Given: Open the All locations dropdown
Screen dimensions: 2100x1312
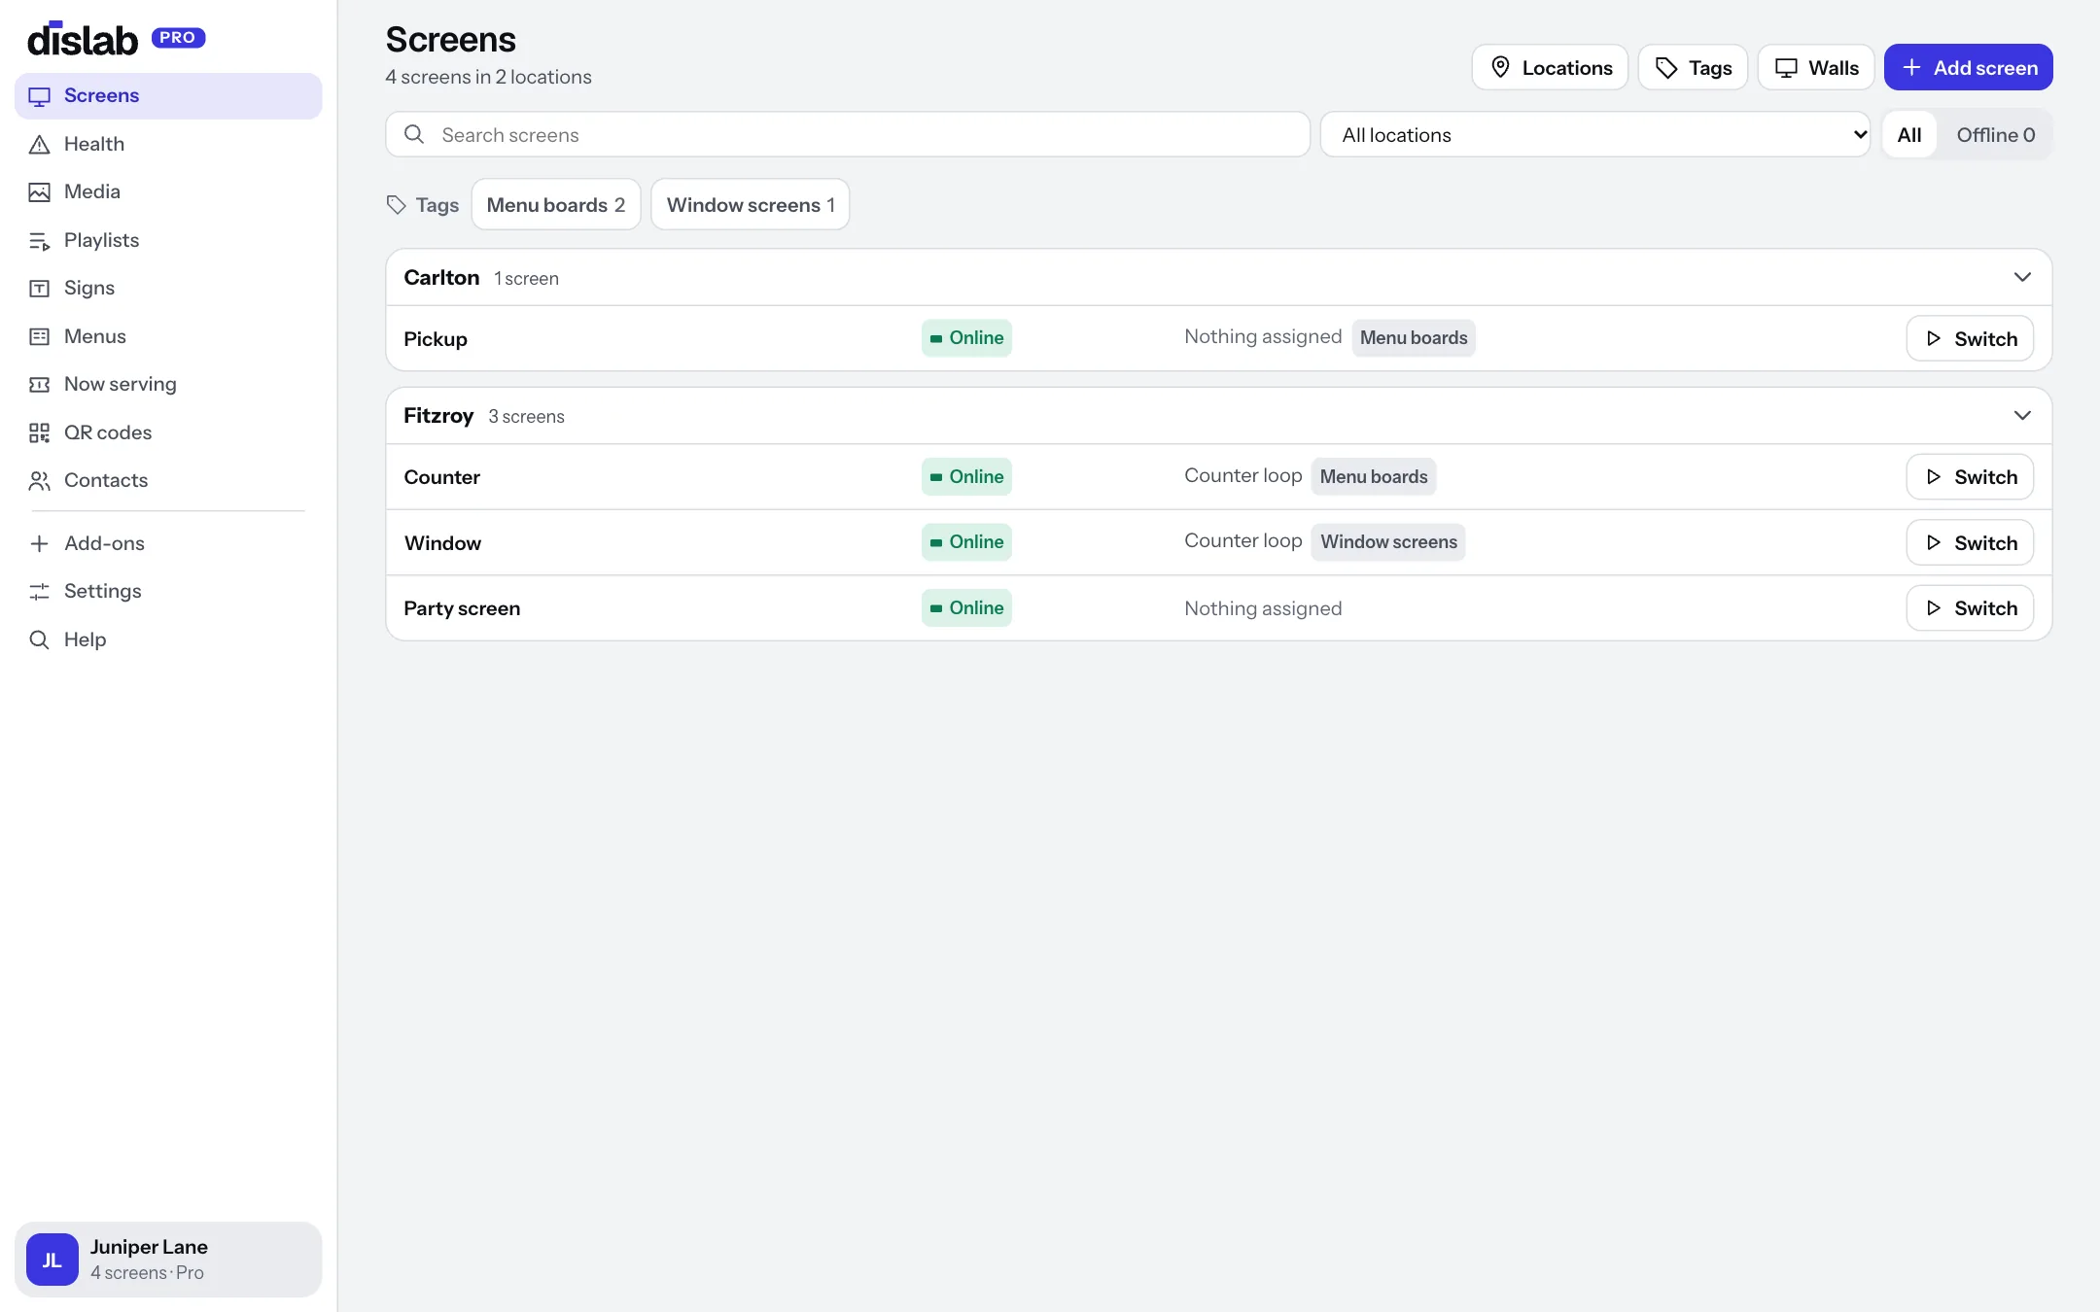Looking at the screenshot, I should 1595,135.
